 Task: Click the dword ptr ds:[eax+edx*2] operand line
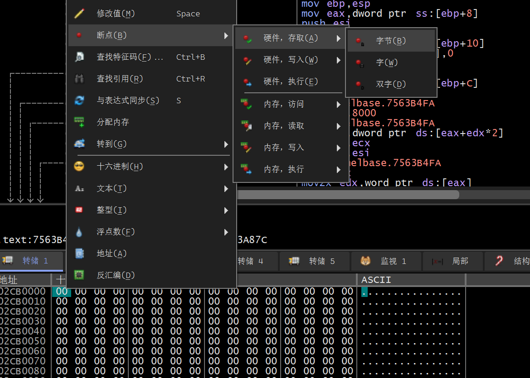[428, 133]
